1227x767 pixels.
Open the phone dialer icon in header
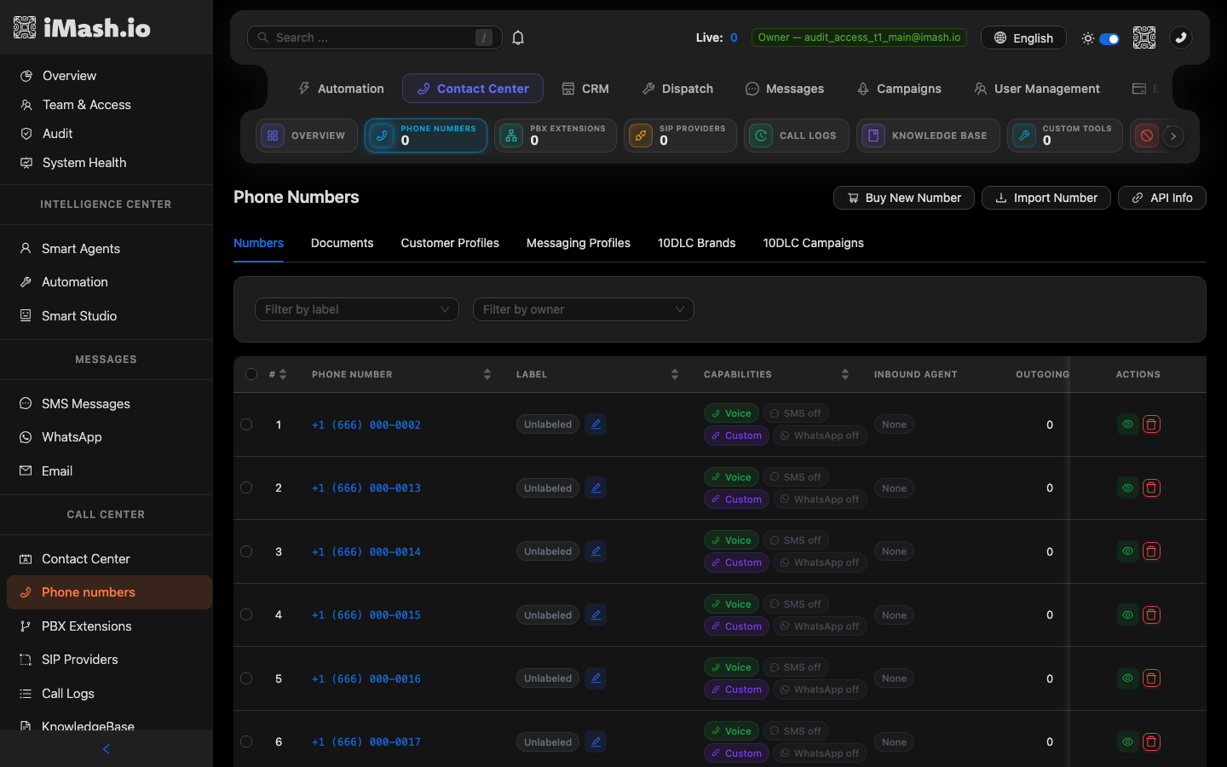1181,37
